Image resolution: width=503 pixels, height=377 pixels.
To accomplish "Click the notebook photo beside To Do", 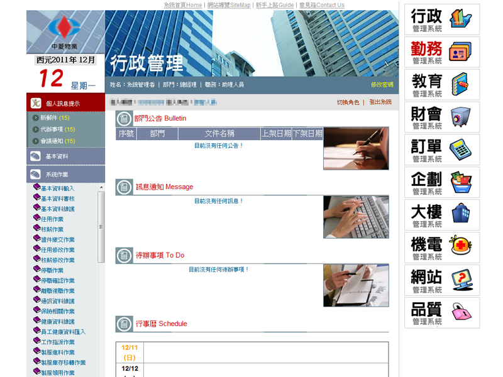I will tap(356, 285).
